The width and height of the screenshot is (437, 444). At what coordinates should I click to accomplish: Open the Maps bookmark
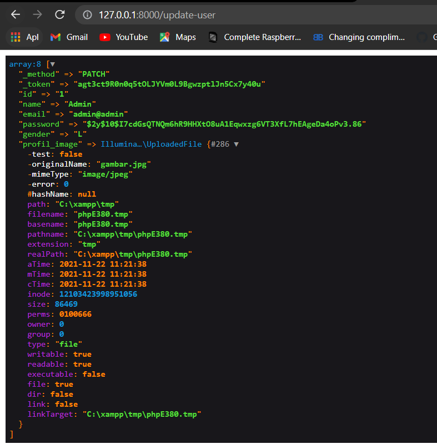click(x=178, y=37)
